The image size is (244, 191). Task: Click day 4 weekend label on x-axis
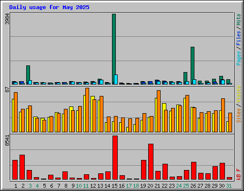(37, 186)
